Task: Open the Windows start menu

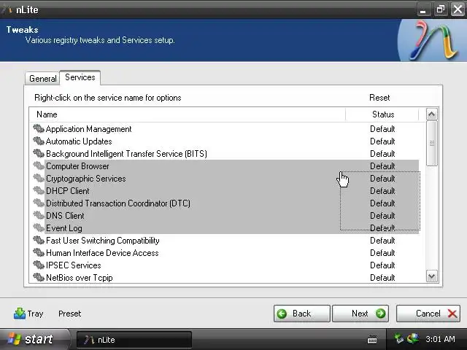Action: pyautogui.click(x=34, y=339)
